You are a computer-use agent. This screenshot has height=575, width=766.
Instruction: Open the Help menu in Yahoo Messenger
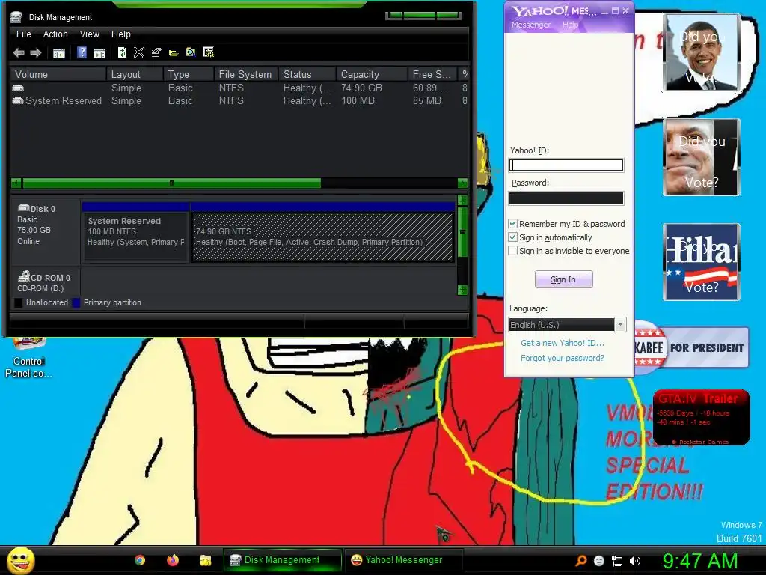click(570, 25)
